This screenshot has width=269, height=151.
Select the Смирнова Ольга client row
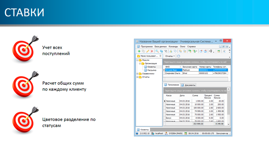click(x=196, y=73)
